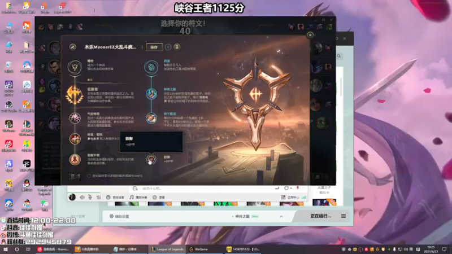The width and height of the screenshot is (452, 254).
Task: Open the rune page name dropdown
Action: (142, 47)
